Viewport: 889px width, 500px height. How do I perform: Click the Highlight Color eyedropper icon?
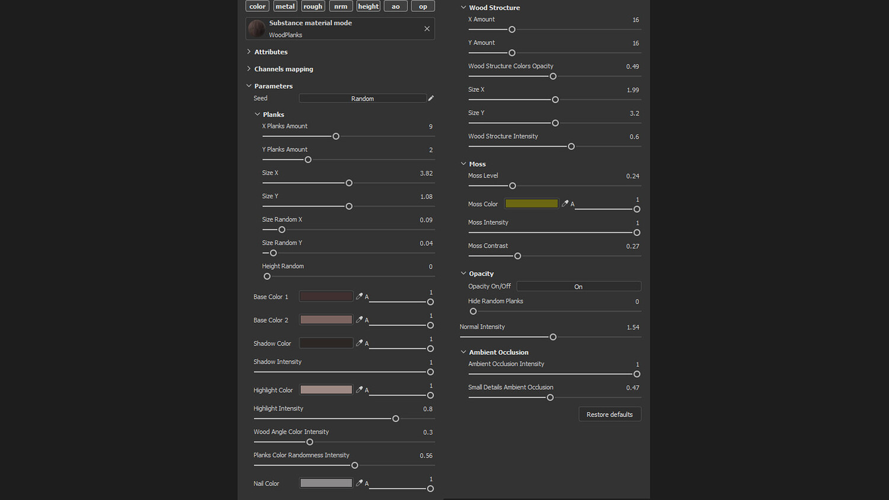tap(359, 389)
